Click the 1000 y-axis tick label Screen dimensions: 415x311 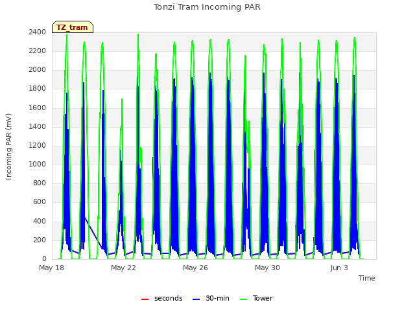point(38,164)
